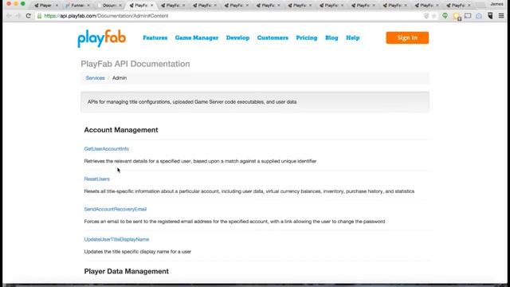Open the Game Manager nav link
510x287 pixels.
[197, 37]
